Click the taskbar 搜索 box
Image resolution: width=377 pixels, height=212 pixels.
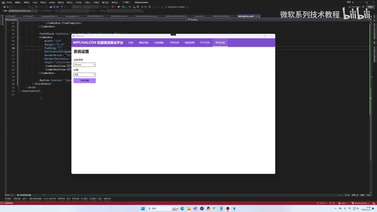pos(163,208)
